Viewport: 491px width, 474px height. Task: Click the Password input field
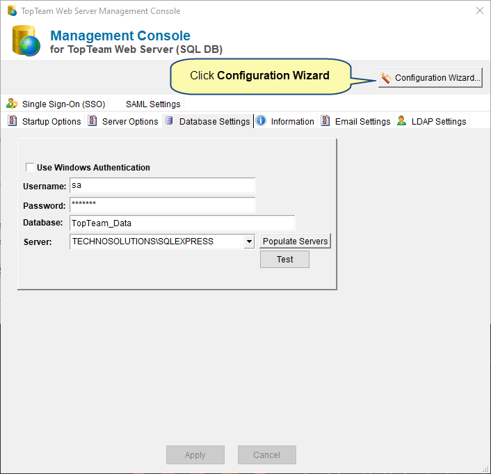click(x=162, y=205)
